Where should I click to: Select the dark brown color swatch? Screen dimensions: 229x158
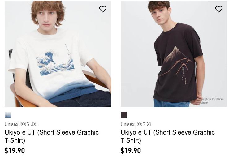click(x=124, y=115)
